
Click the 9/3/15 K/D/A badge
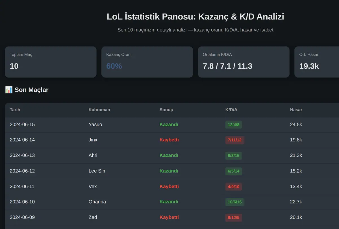coord(234,155)
